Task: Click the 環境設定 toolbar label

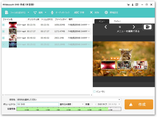Action: click(114, 13)
